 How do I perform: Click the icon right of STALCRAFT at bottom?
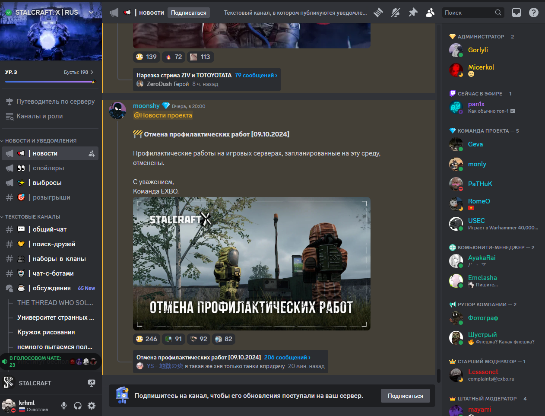tap(92, 383)
